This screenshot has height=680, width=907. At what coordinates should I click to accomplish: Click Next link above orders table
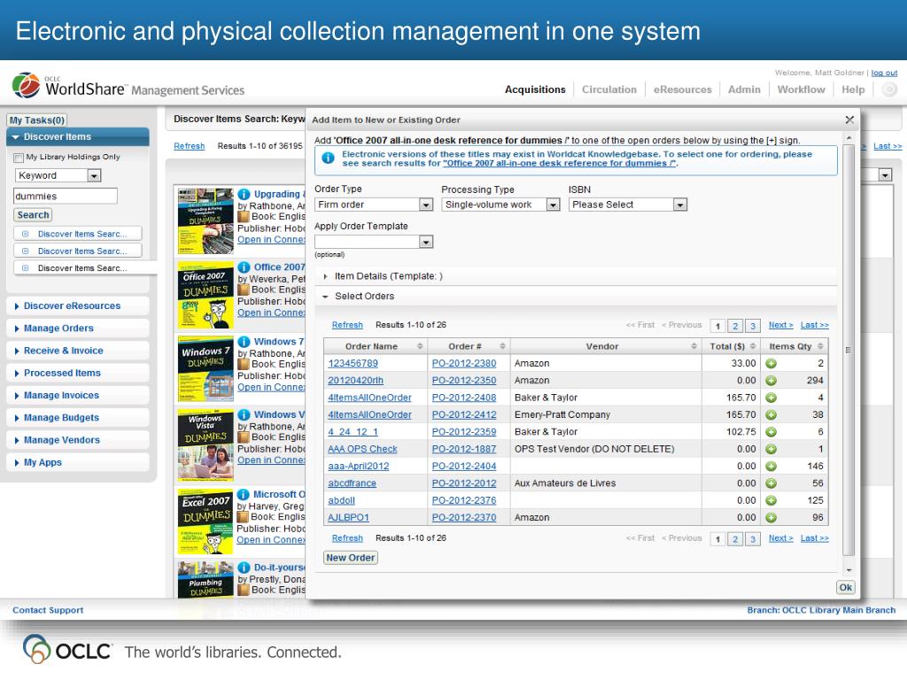tap(780, 325)
